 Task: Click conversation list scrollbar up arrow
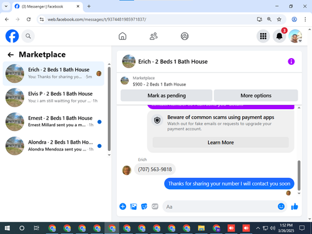(109, 64)
